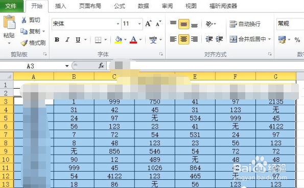Open the font name dropdown
The height and width of the screenshot is (188, 304).
118,24
